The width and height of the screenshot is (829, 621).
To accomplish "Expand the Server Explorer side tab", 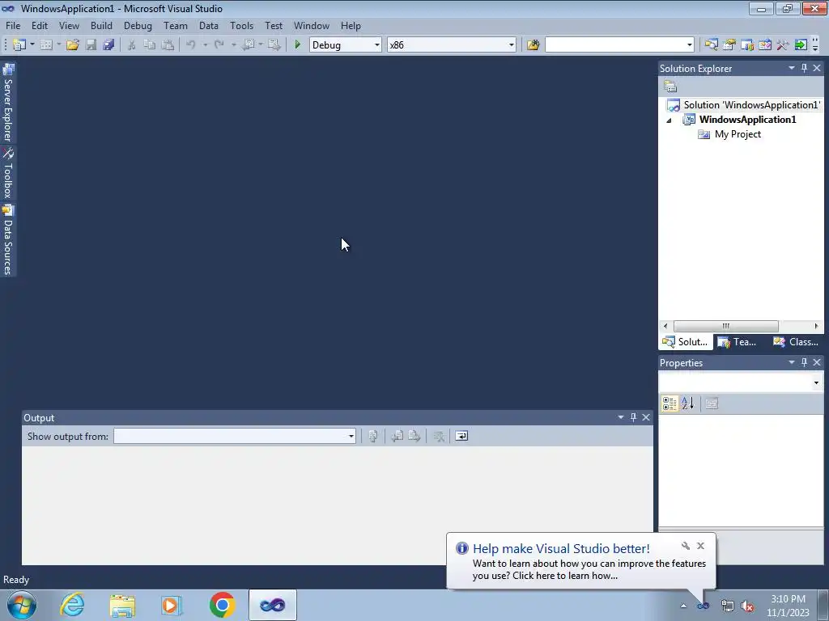I will coord(8,103).
